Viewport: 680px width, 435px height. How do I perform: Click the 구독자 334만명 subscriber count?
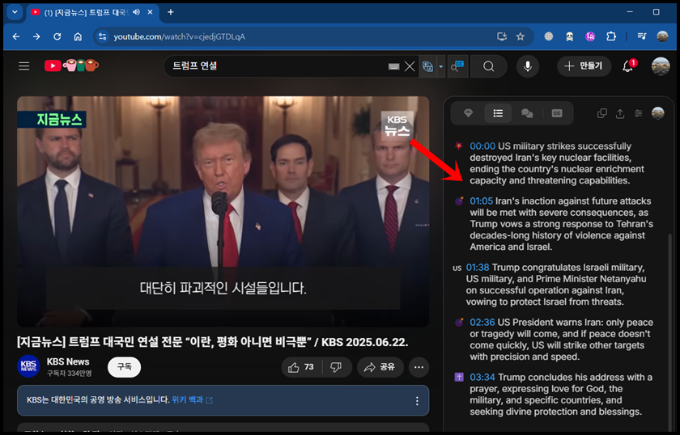(x=70, y=373)
